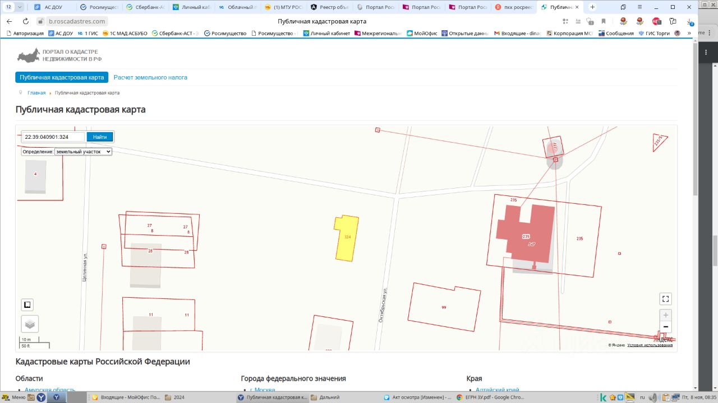Open the portal logo home link
The image size is (718, 403).
(x=60, y=55)
